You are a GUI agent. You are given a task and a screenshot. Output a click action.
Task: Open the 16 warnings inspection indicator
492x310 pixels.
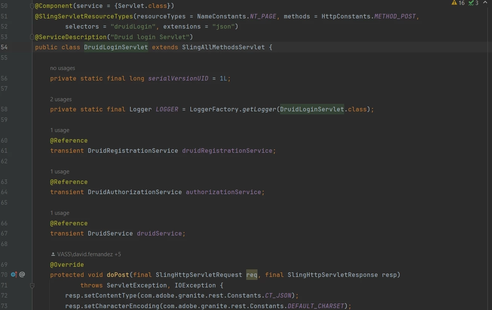(458, 3)
